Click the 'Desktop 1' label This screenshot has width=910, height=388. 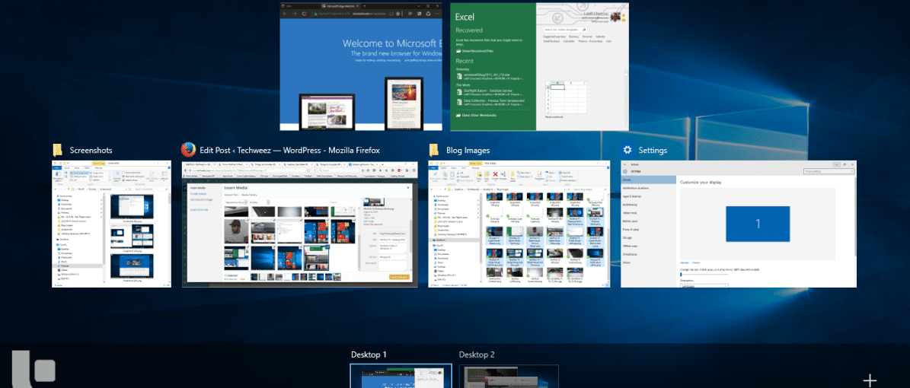coord(369,355)
